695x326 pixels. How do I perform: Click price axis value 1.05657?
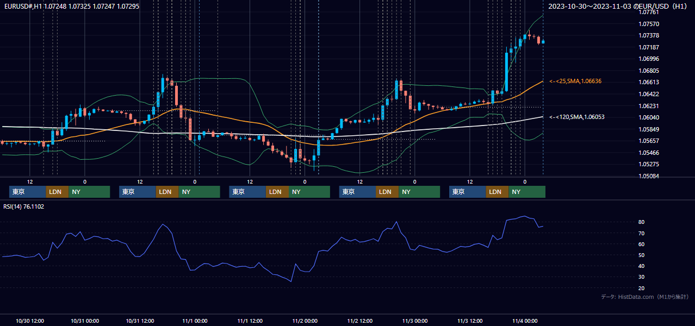(648, 141)
